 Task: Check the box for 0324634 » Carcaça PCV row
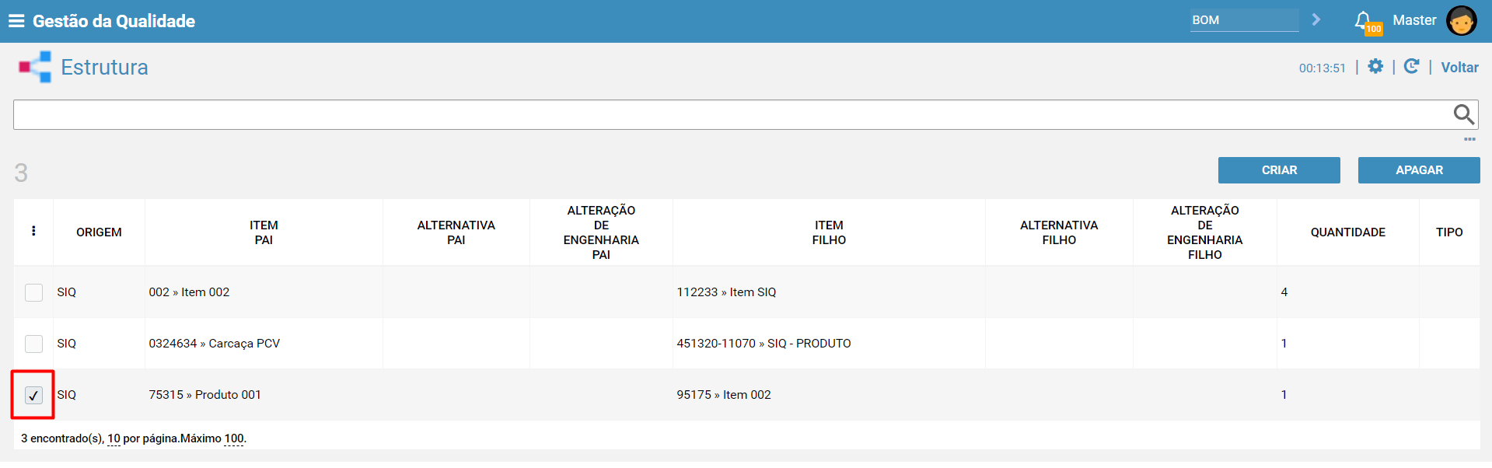point(33,344)
